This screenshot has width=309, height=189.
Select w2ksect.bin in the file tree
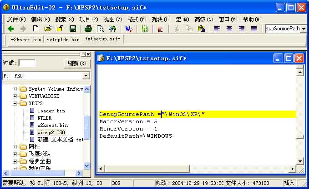(x=53, y=125)
